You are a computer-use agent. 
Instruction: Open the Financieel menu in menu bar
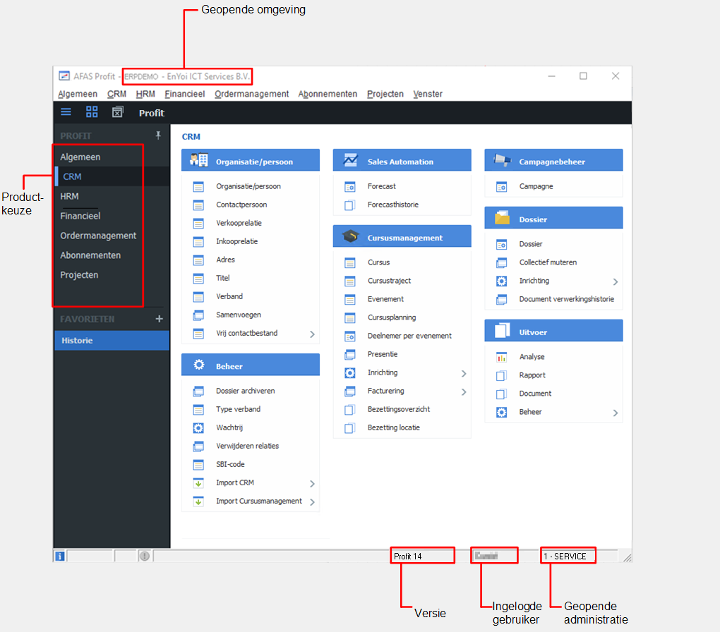coord(185,94)
